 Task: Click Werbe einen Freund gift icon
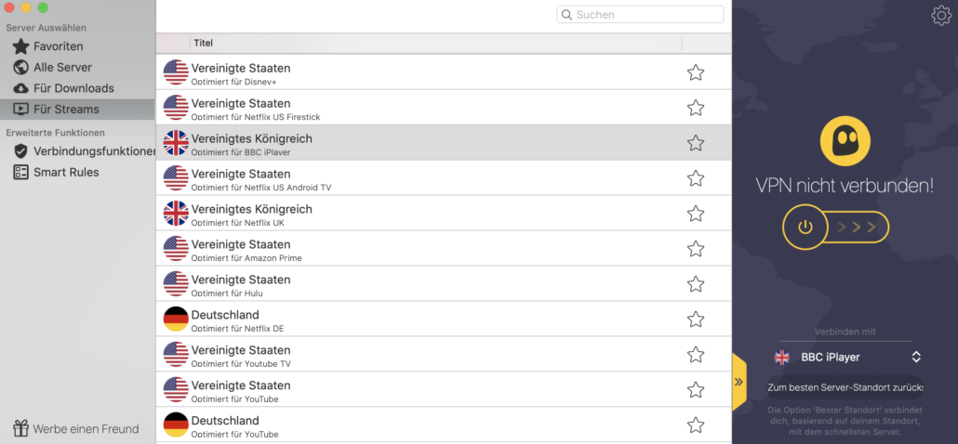tap(20, 428)
